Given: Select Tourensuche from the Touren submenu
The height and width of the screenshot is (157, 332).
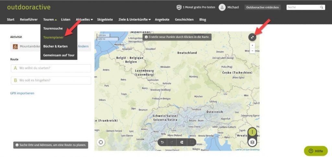Looking at the screenshot, I should [x=53, y=29].
